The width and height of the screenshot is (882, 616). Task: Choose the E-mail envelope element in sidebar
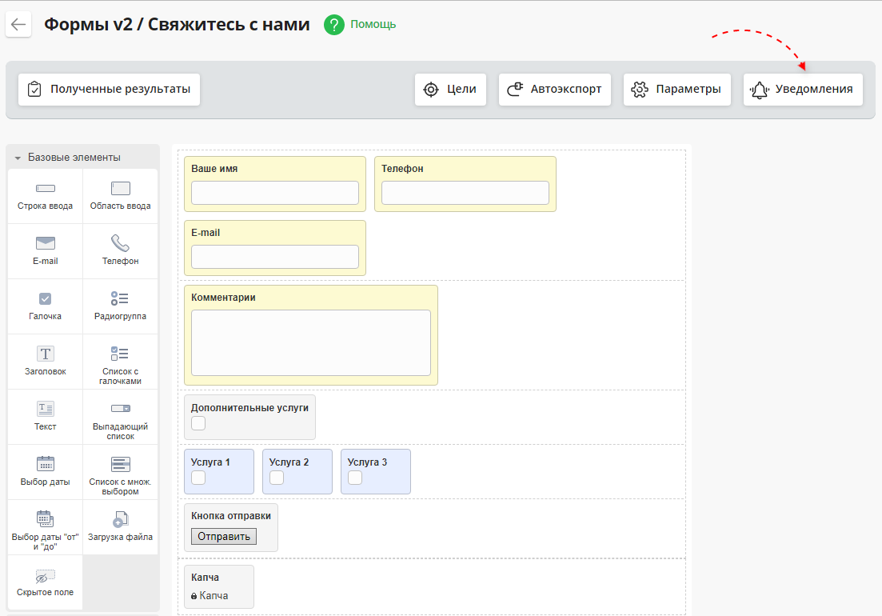(x=45, y=243)
